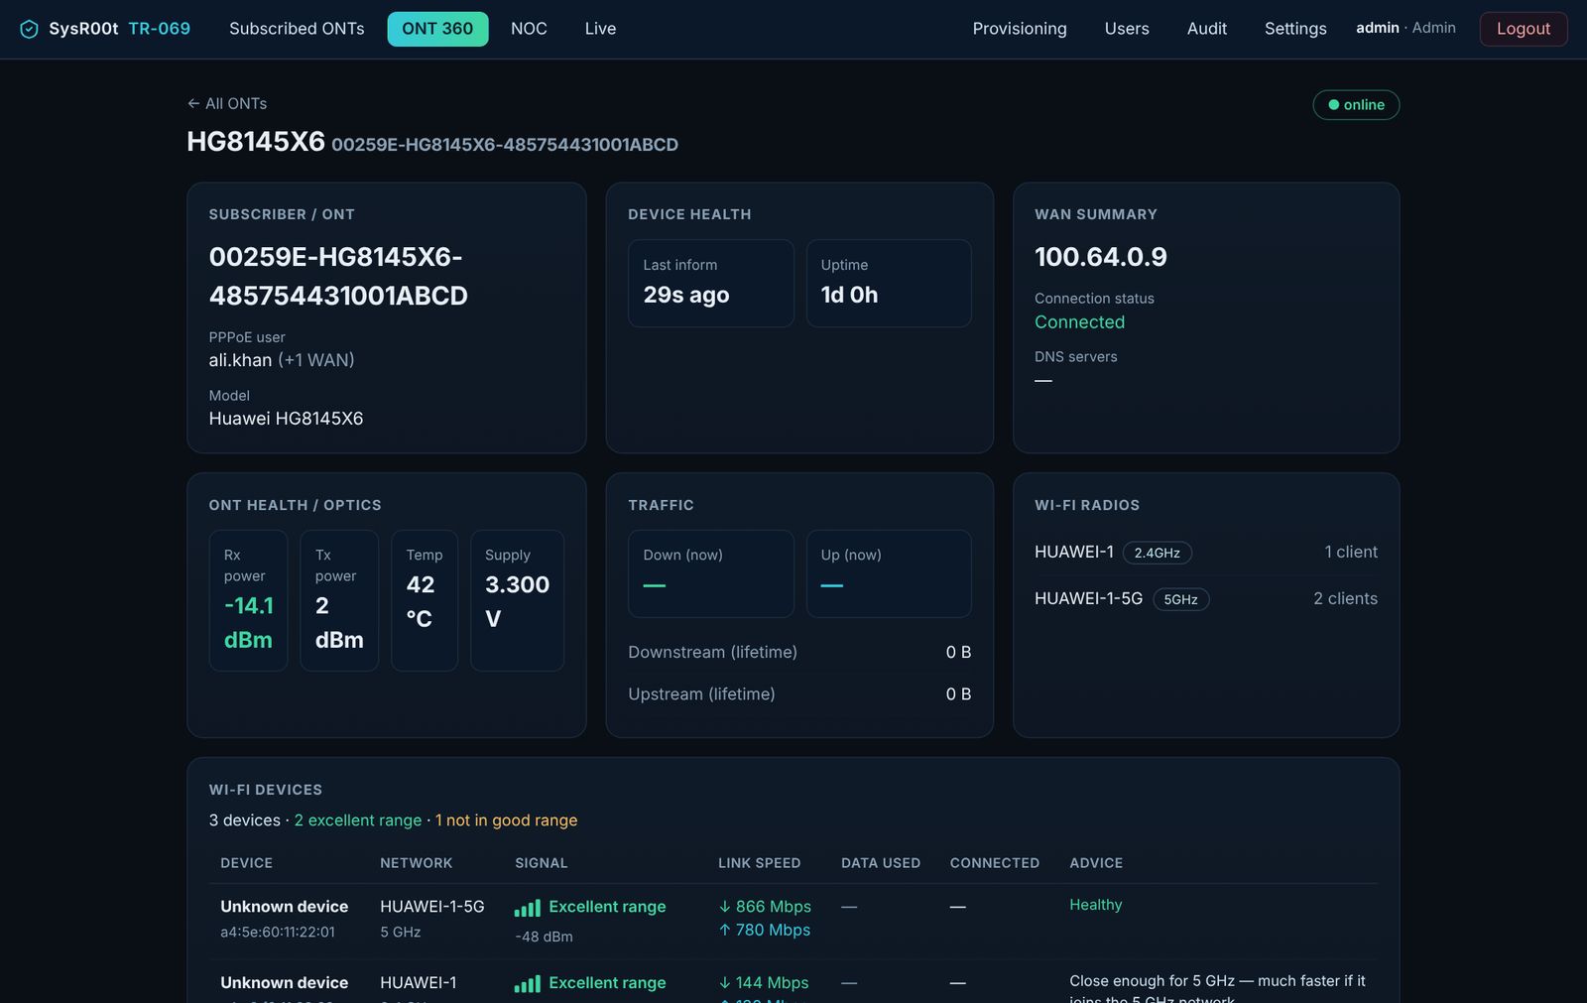Click the Downstream (lifetime) row label
1587x1003 pixels.
(x=712, y=652)
